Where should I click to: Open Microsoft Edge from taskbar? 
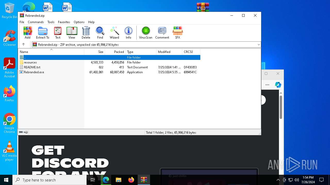click(106, 180)
